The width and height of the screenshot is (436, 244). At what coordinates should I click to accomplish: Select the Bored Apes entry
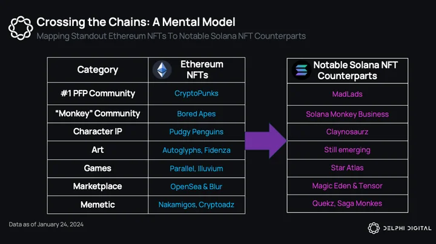pyautogui.click(x=196, y=114)
